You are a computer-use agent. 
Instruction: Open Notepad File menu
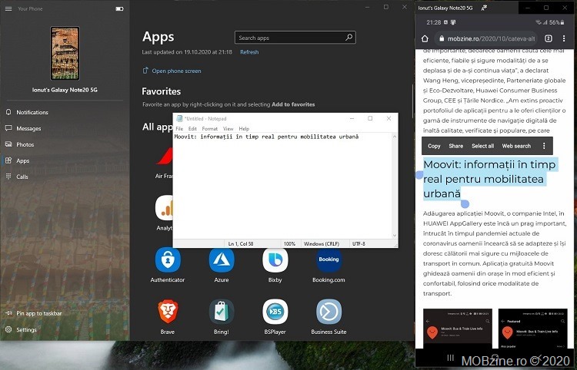tap(179, 129)
